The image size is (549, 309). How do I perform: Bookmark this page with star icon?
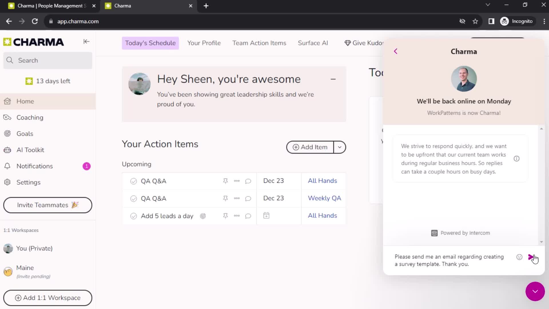[475, 21]
